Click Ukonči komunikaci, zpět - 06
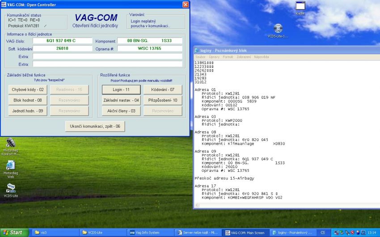The width and height of the screenshot is (380, 237). 95,126
